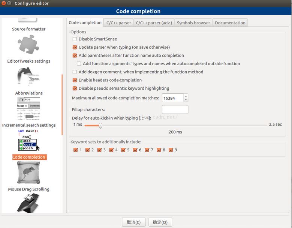Viewport: 292px width, 228px height.
Task: Decrease maximum code-completion matches spinner
Action: pos(186,100)
